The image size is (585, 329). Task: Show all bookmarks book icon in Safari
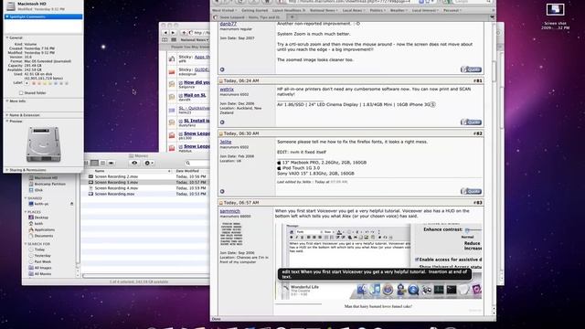point(165,40)
